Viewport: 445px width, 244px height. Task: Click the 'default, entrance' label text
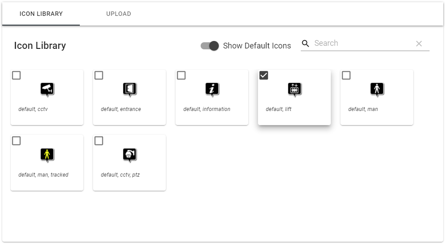coord(121,109)
